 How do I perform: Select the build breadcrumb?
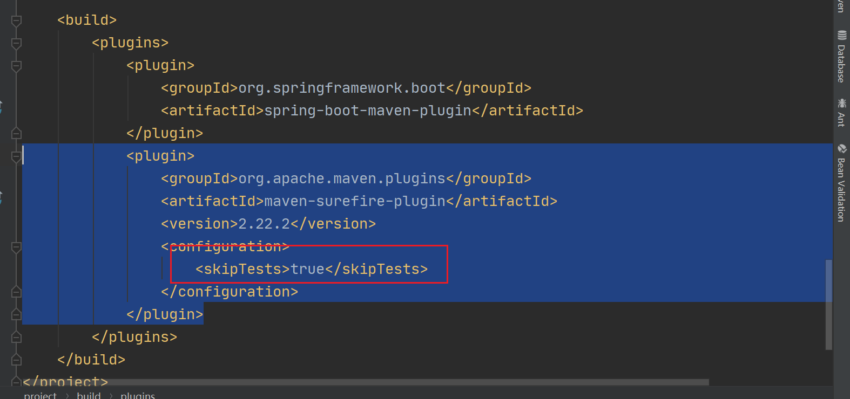point(89,395)
